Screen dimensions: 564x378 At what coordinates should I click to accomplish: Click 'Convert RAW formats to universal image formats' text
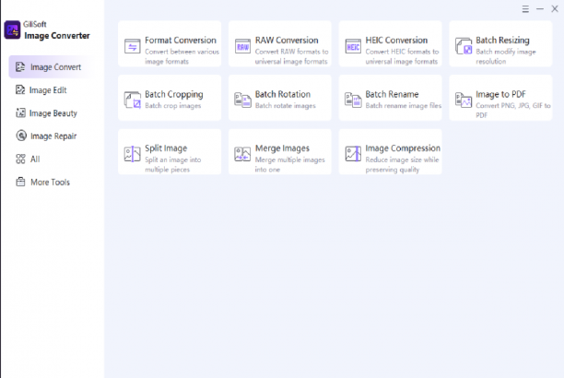pyautogui.click(x=292, y=56)
